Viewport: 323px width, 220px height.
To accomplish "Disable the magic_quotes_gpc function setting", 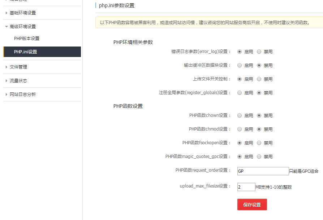I will pyautogui.click(x=259, y=157).
